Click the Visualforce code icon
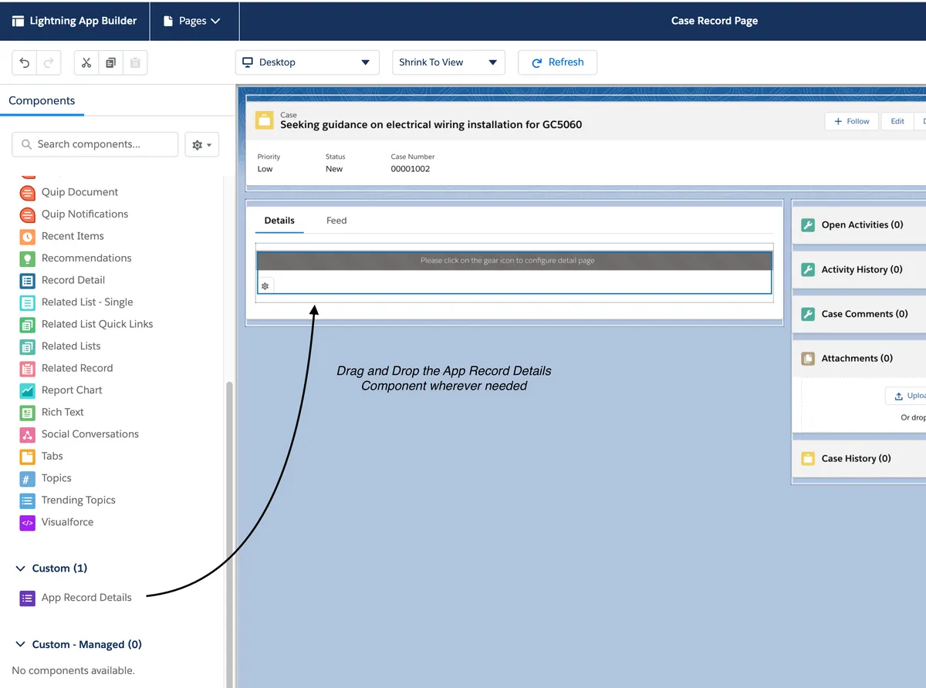Screen dimensions: 926x688 [27, 522]
